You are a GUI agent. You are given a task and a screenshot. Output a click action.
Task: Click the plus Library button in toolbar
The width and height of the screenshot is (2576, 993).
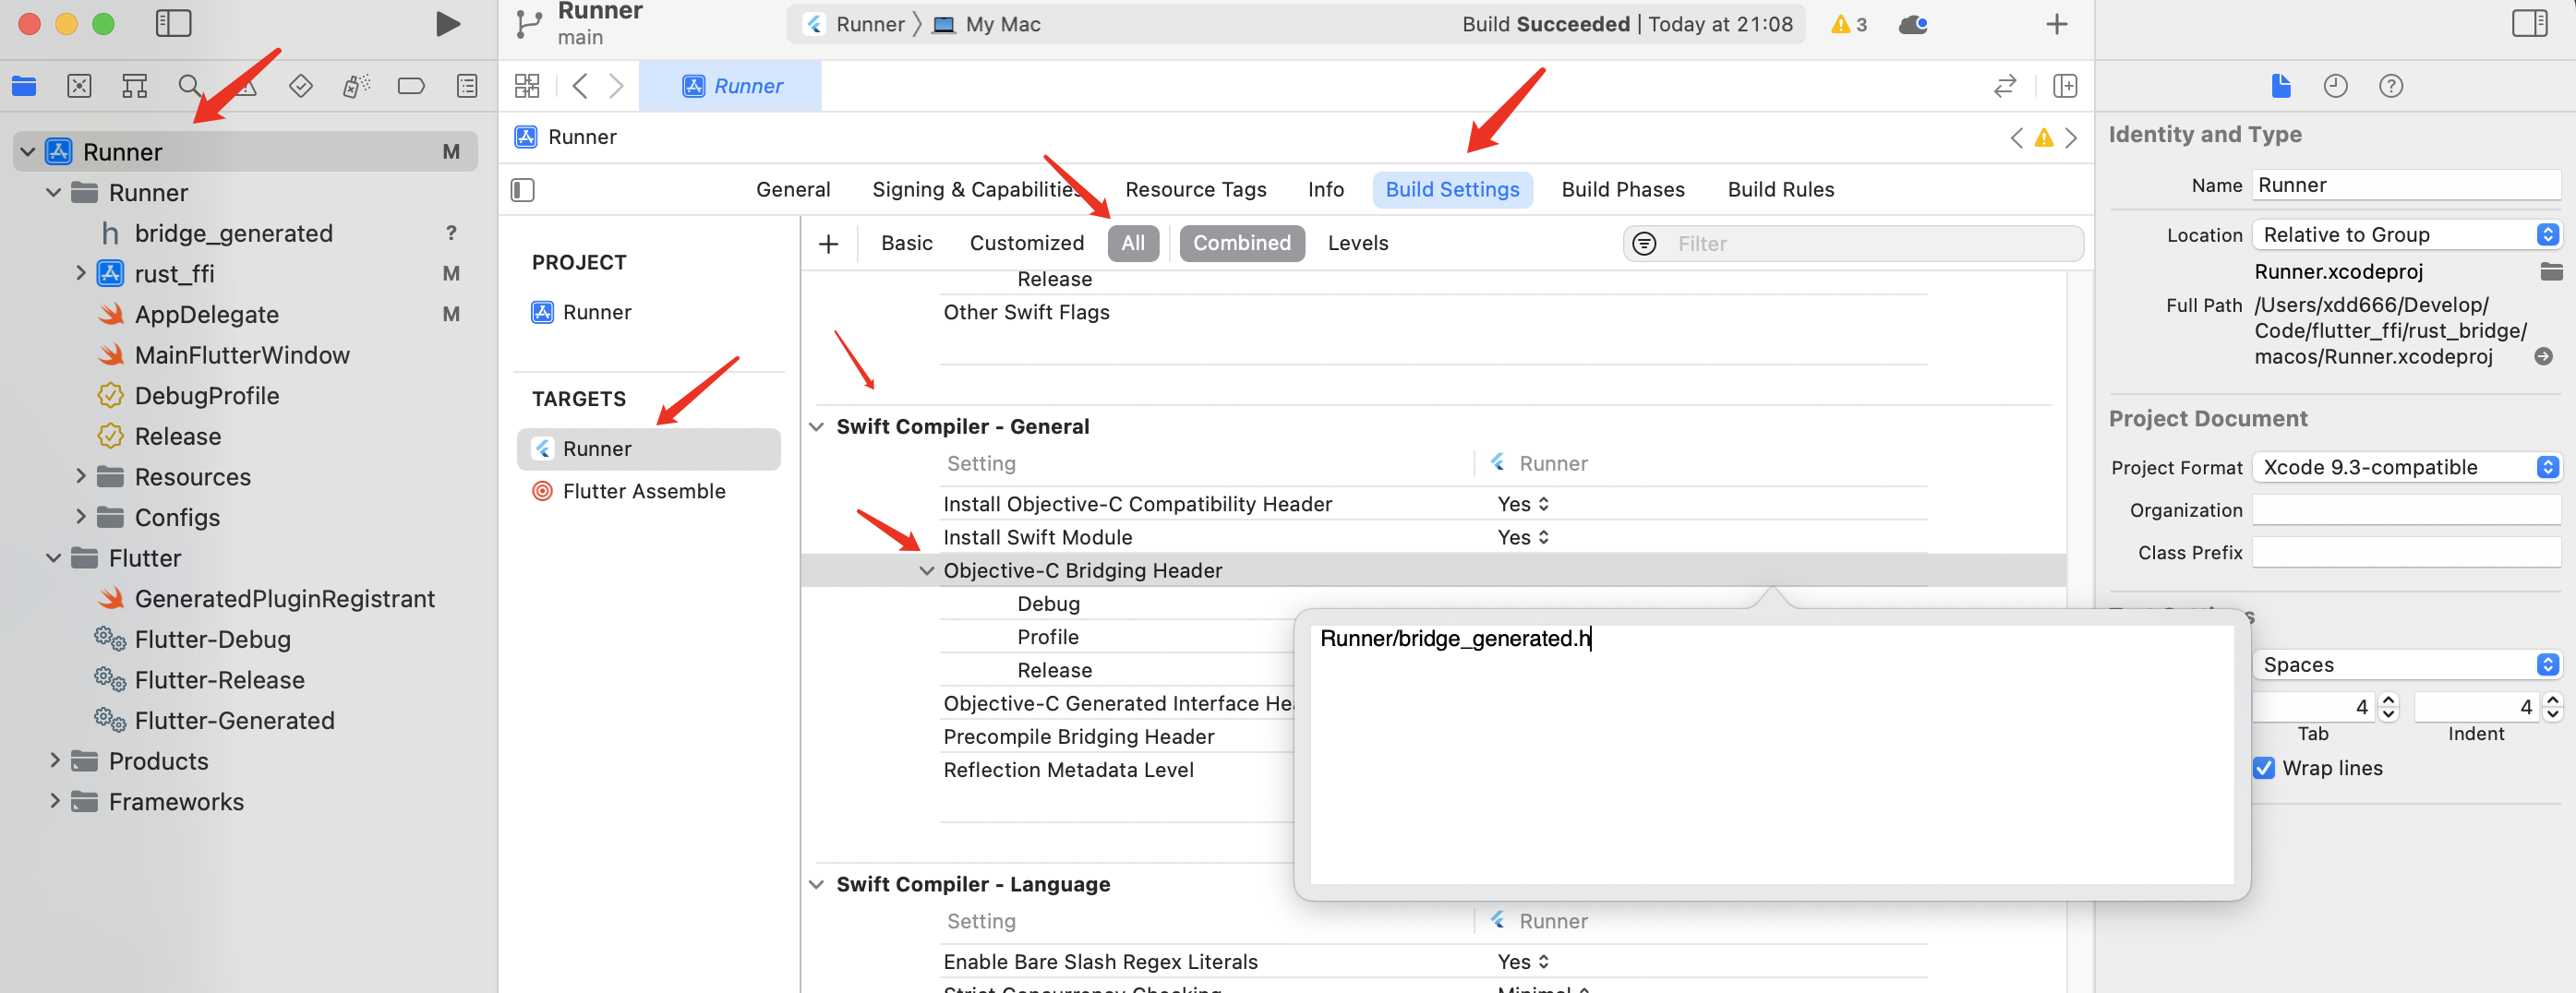[x=2056, y=24]
